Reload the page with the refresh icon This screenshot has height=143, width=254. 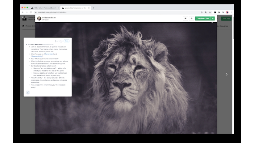pyautogui.click(x=31, y=12)
